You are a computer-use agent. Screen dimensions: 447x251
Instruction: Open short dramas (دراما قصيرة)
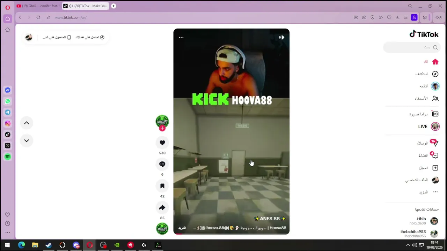coord(424,114)
